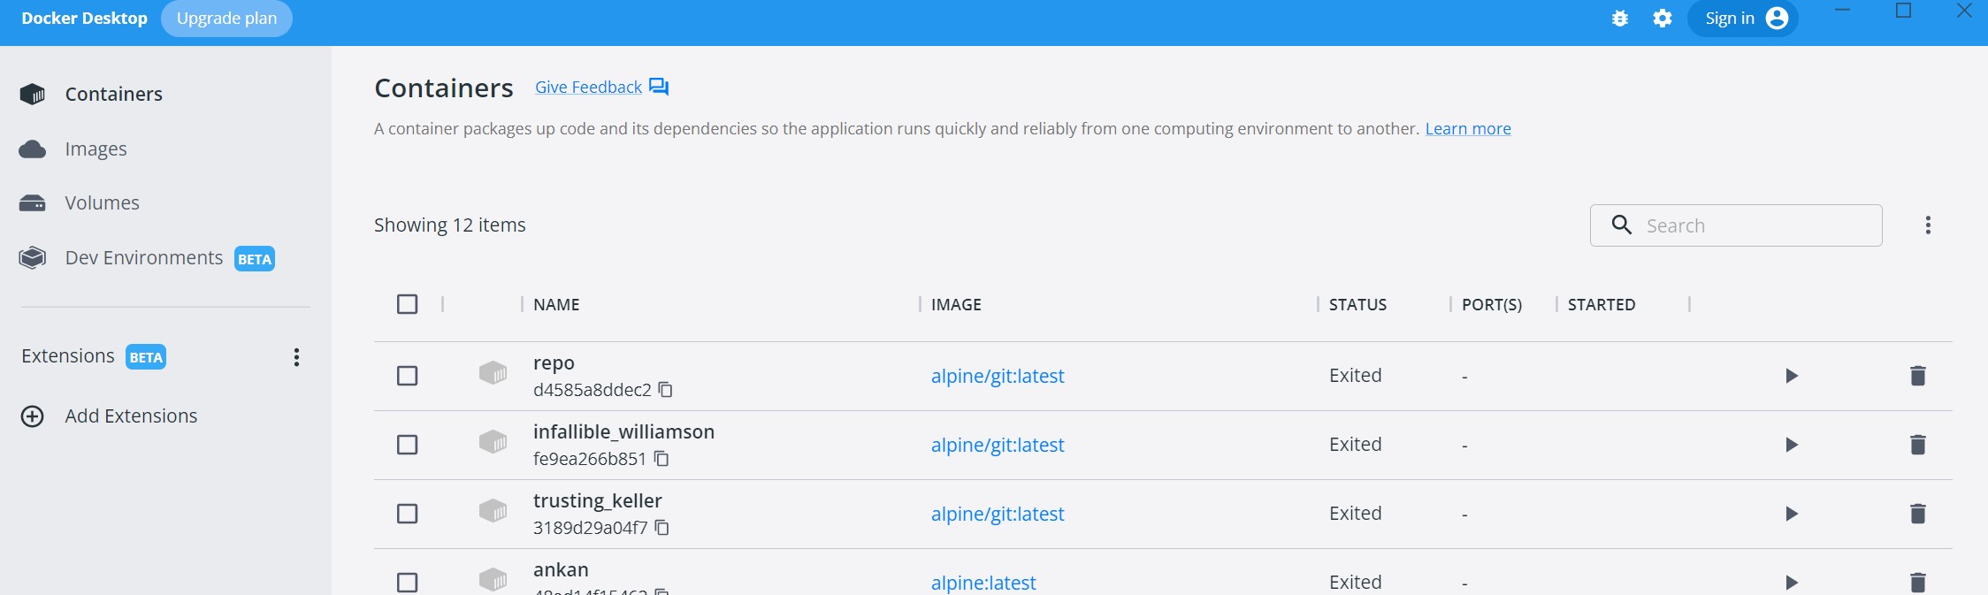The width and height of the screenshot is (1988, 595).
Task: Copy container ID fe9ea266b851 with copy icon
Action: click(661, 459)
